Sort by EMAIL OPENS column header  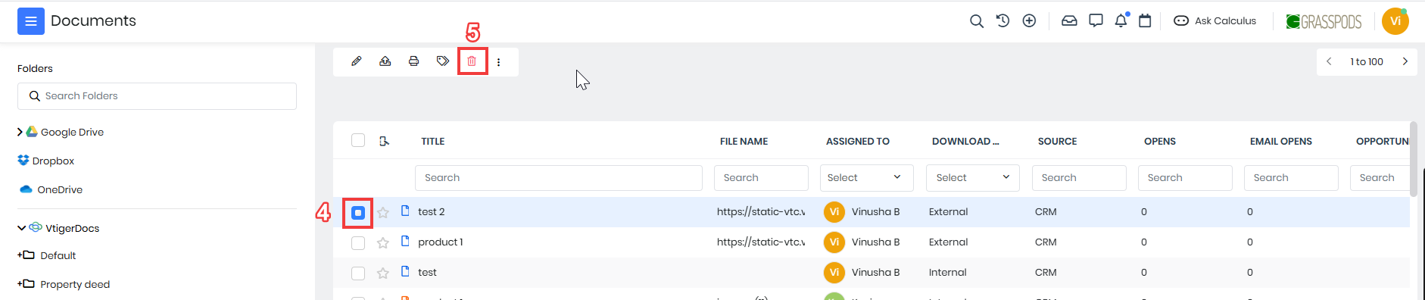pos(1281,142)
